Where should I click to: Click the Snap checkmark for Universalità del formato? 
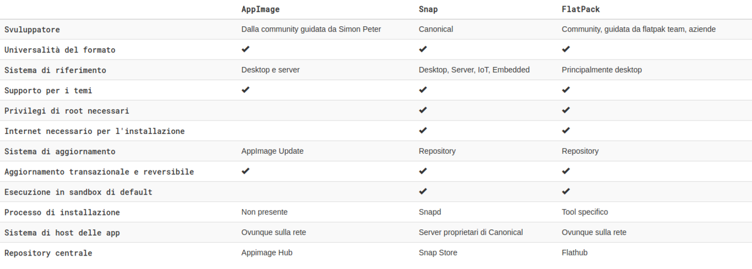tap(423, 49)
